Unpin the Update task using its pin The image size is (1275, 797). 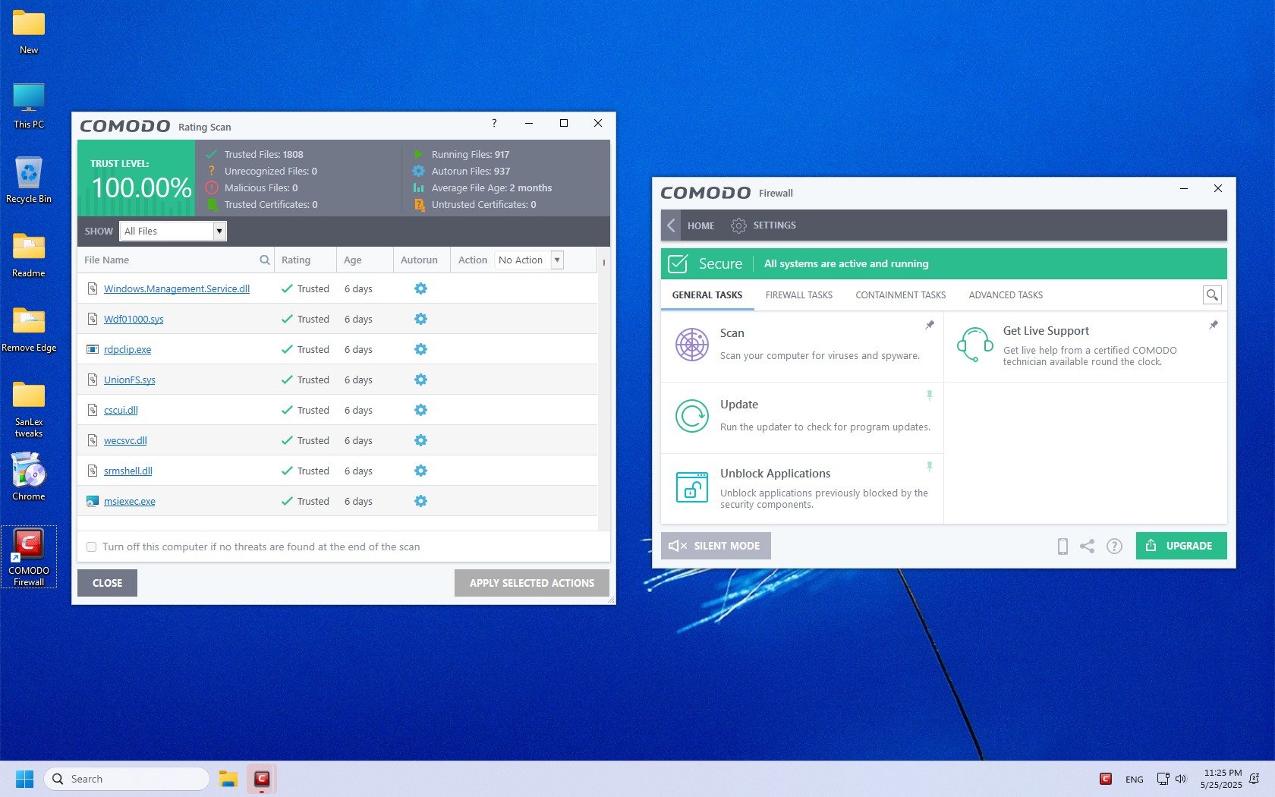(929, 395)
